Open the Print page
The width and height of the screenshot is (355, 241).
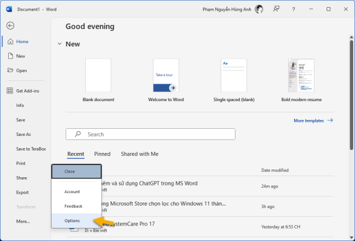click(21, 163)
